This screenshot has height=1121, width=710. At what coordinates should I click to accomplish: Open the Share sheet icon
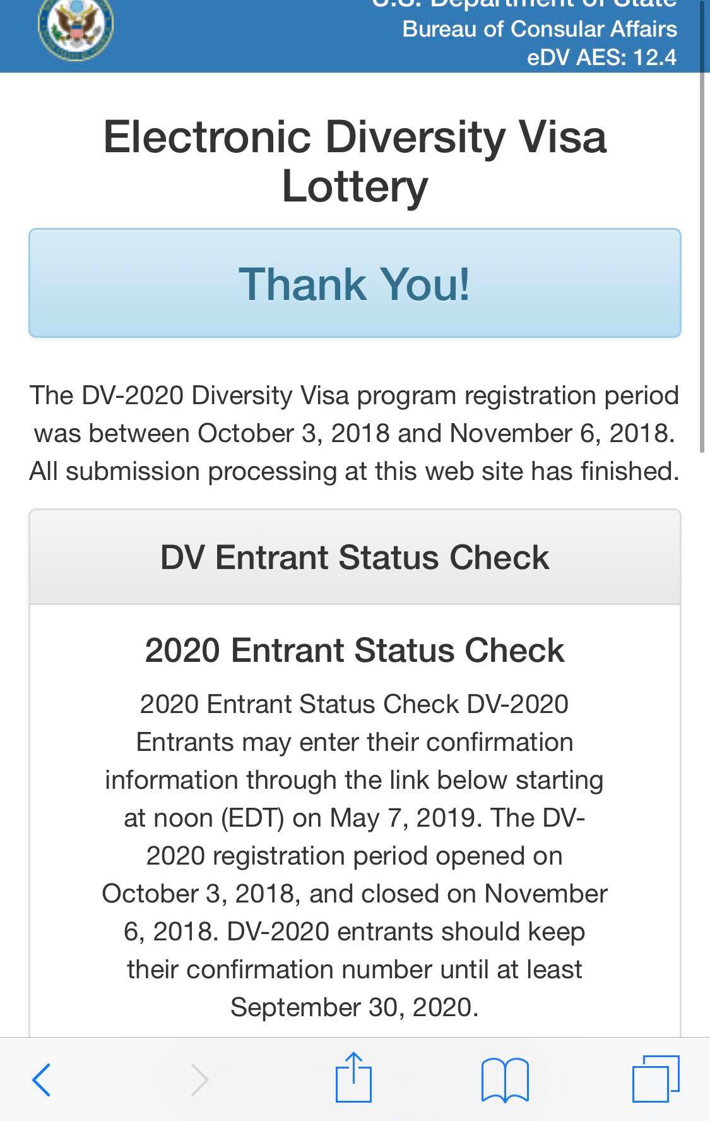coord(353,1077)
